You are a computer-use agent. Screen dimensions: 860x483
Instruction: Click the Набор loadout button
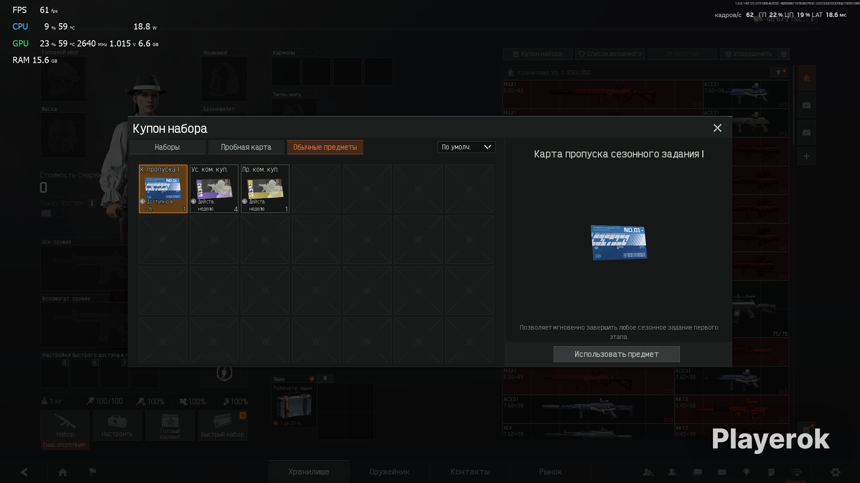pyautogui.click(x=65, y=425)
